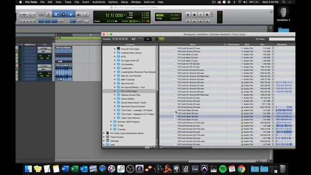
Task: Open Google Chrome from the Dock
Action: (242, 169)
